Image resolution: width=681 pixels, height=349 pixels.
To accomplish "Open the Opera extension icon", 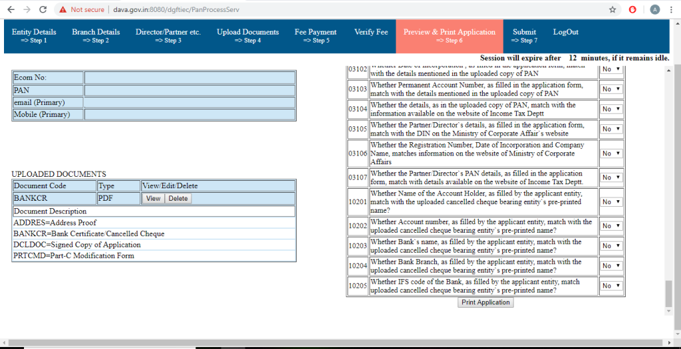I will 633,9.
